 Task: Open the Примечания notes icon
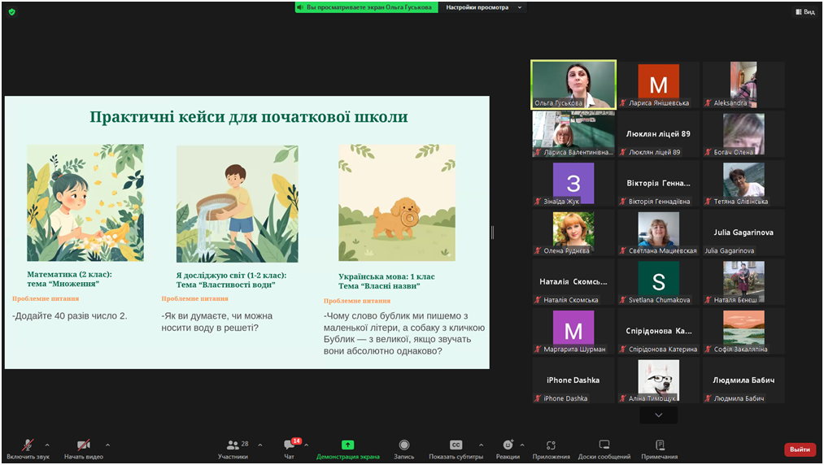pyautogui.click(x=659, y=445)
